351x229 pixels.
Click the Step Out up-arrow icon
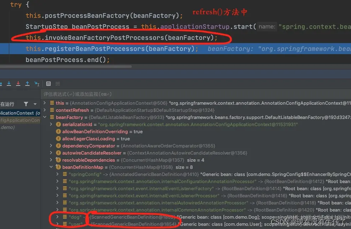pos(27,84)
